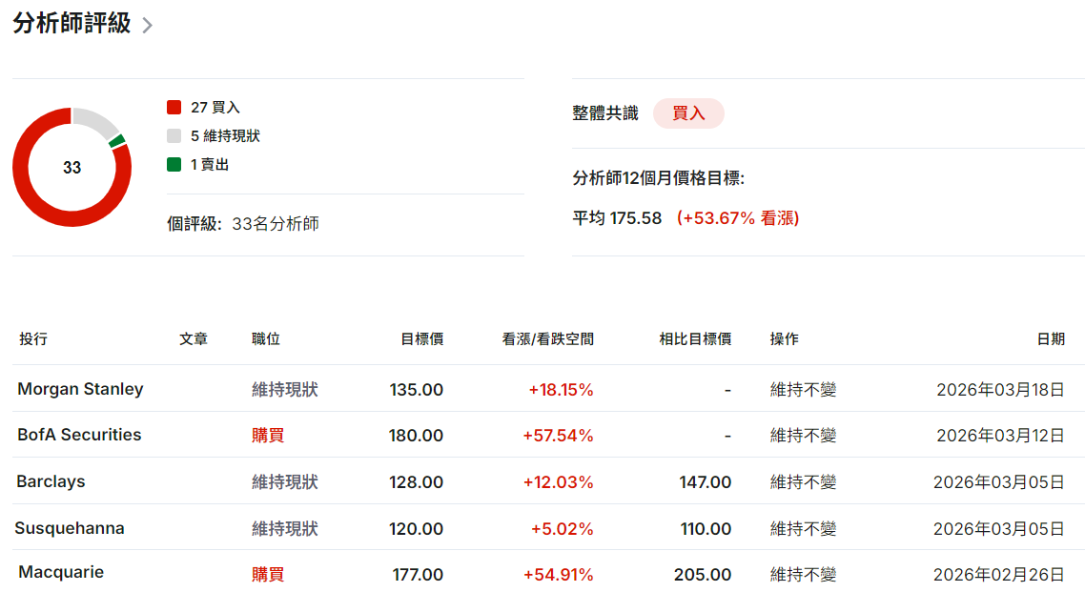Click the 33 in the donut chart center

[72, 166]
